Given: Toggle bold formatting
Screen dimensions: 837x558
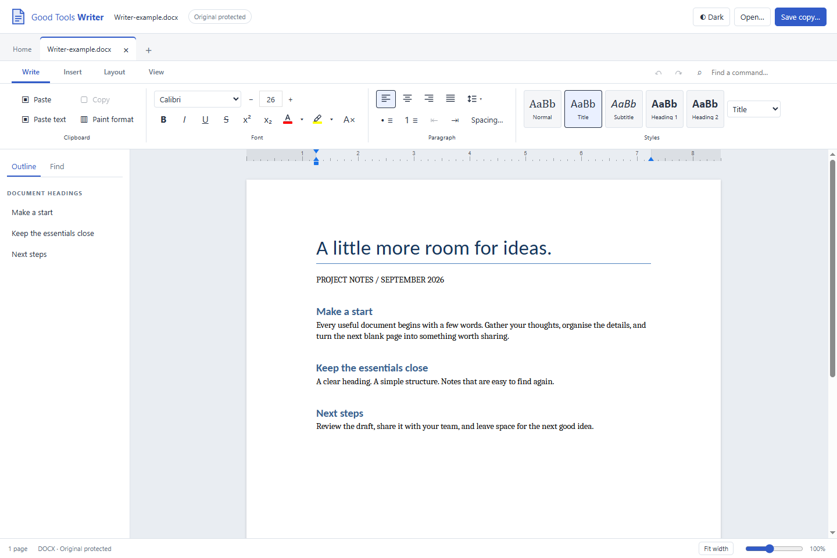Looking at the screenshot, I should click(163, 120).
